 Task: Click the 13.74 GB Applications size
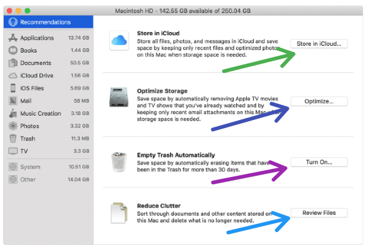click(x=79, y=38)
